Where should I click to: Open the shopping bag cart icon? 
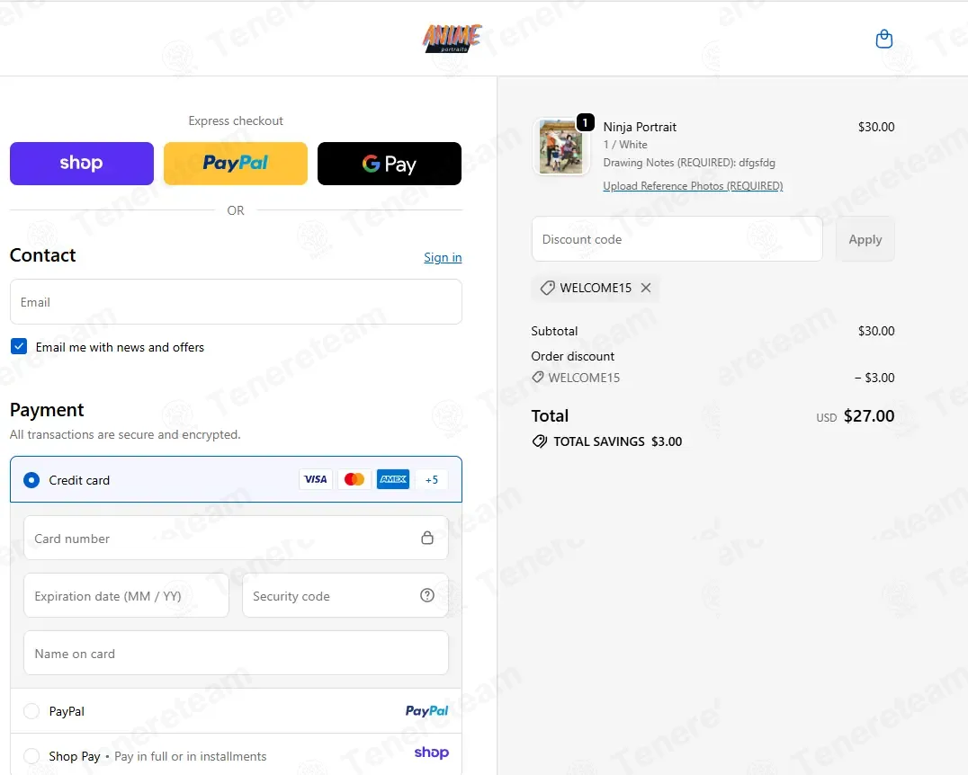coord(884,39)
